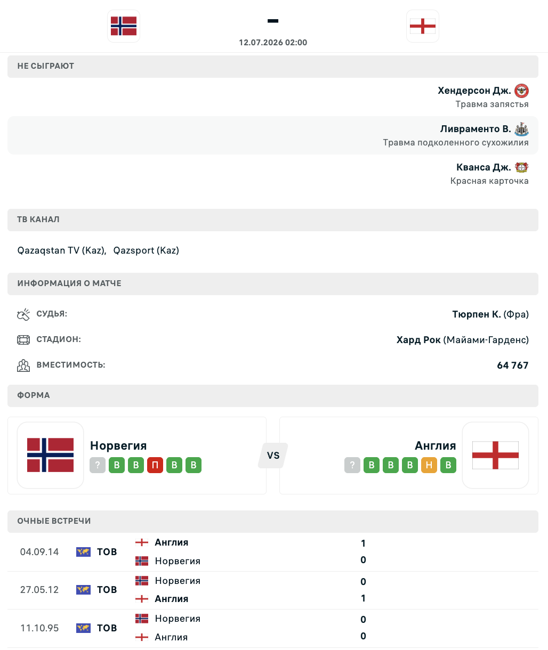
Task: Click Norway's gray upcoming match (?) badge
Action: click(98, 465)
